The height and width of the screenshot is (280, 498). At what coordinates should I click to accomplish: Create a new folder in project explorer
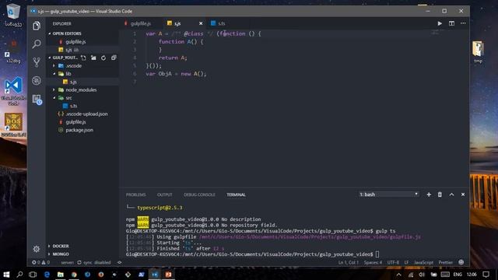click(x=93, y=58)
